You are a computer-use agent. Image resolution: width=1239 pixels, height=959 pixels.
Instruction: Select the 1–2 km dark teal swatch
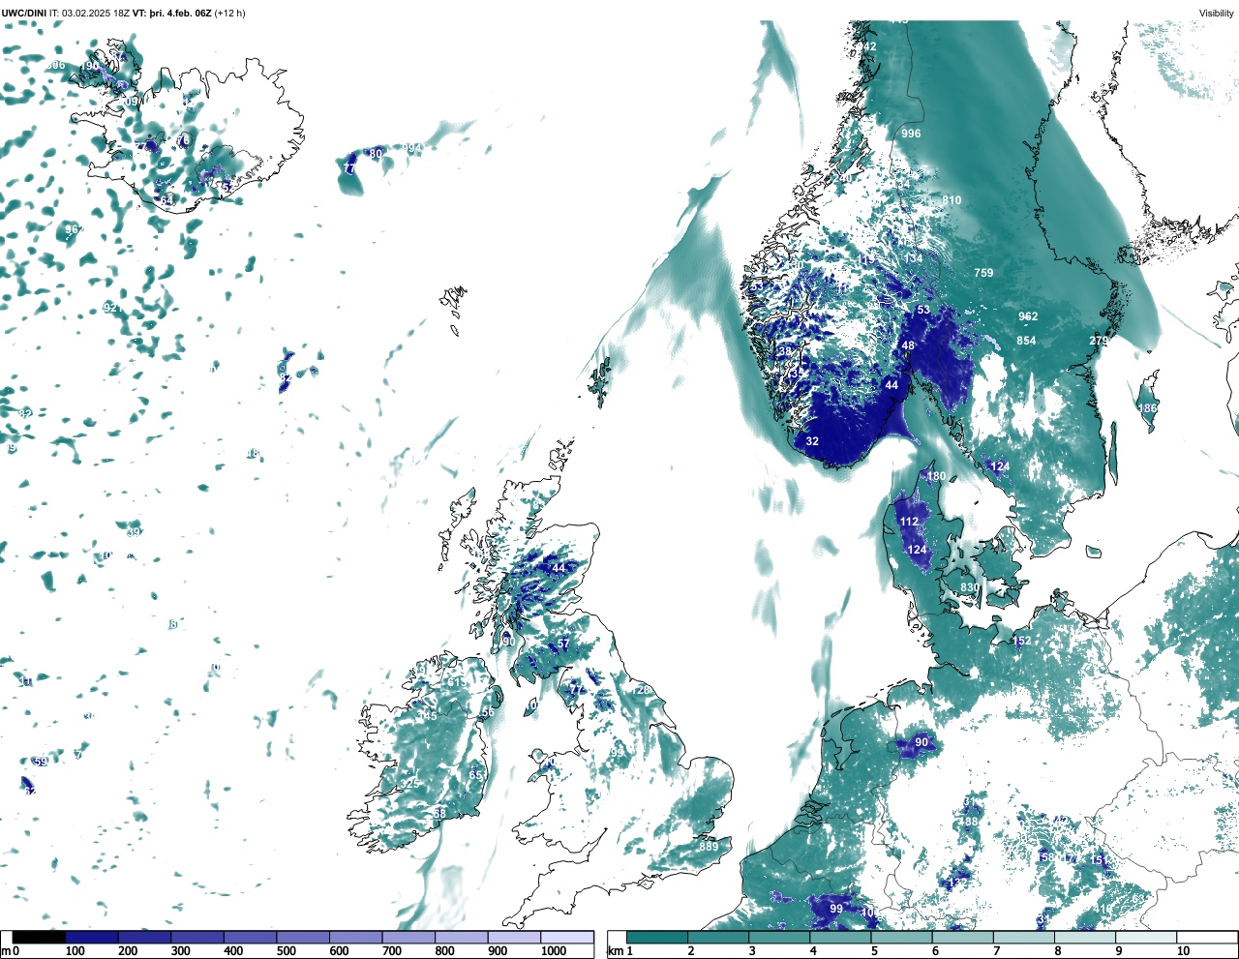coord(657,937)
